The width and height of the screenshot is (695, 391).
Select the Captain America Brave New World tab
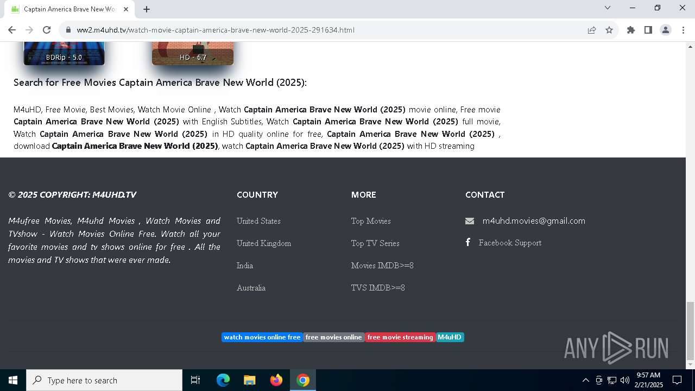point(69,9)
